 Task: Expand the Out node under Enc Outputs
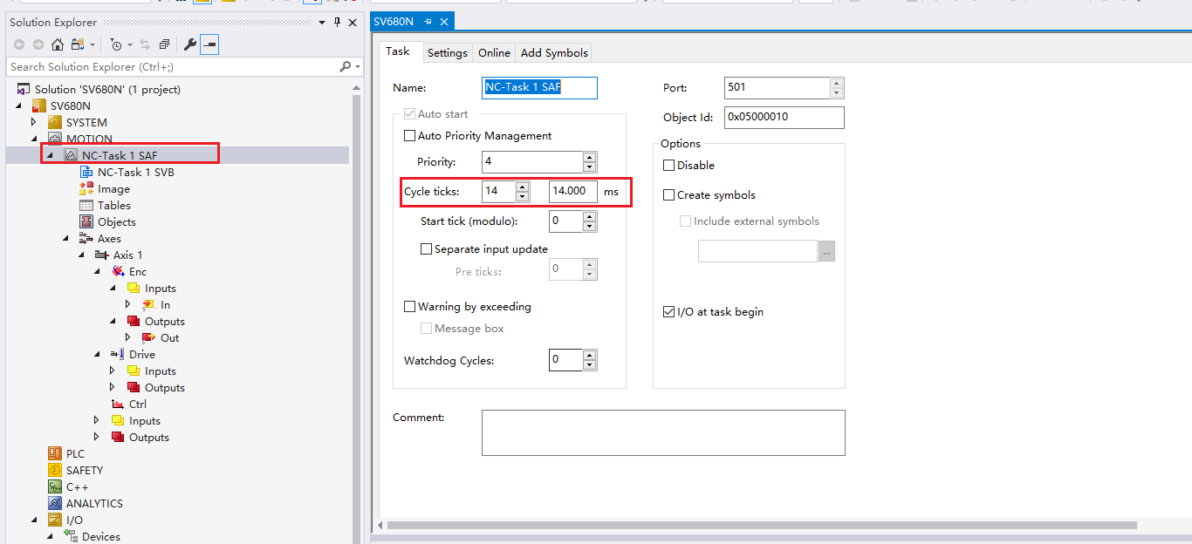[x=128, y=337]
